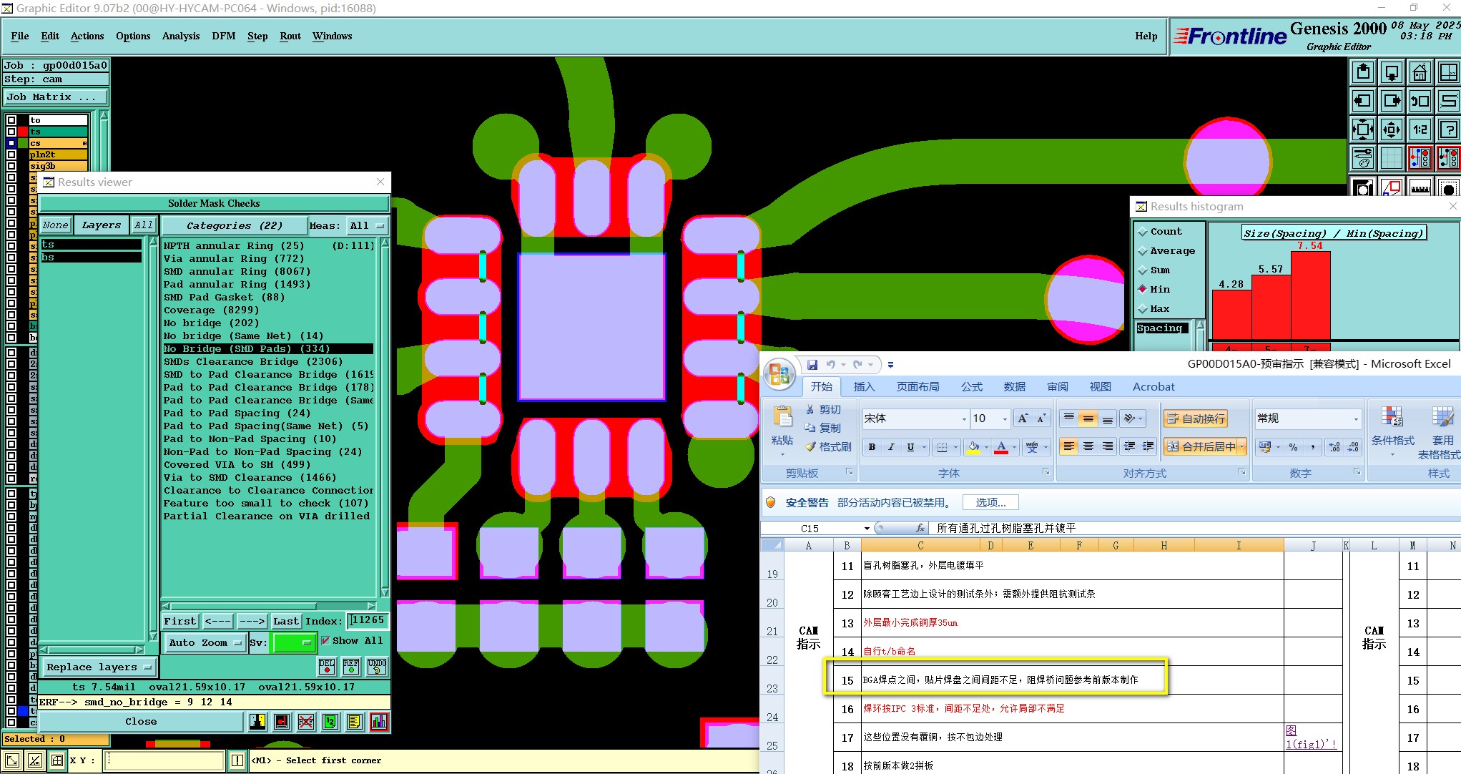Click the UNDO icon in Results viewer
The width and height of the screenshot is (1461, 774).
[x=377, y=667]
